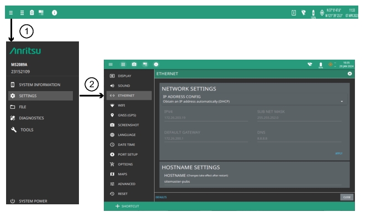Click the screenshot camera icon in the top bar
The image size is (366, 217).
click(32, 13)
